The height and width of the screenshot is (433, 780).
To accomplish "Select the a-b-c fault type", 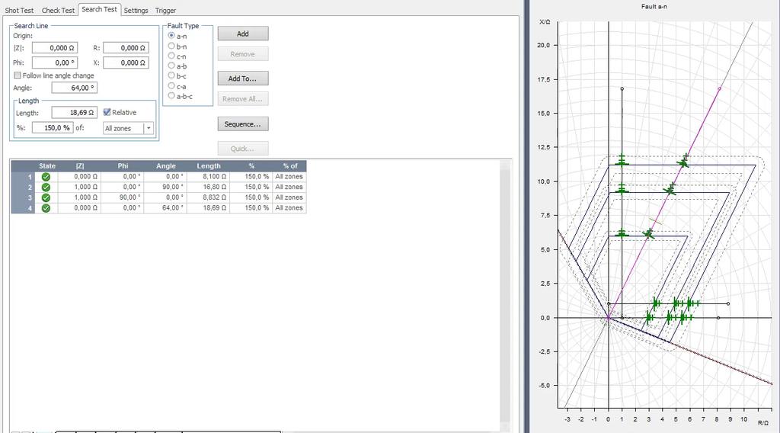I will (171, 95).
